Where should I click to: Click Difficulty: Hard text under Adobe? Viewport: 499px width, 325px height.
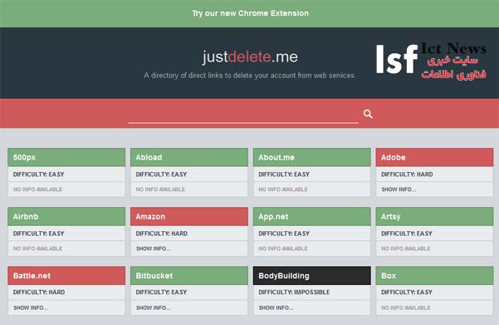(x=407, y=175)
